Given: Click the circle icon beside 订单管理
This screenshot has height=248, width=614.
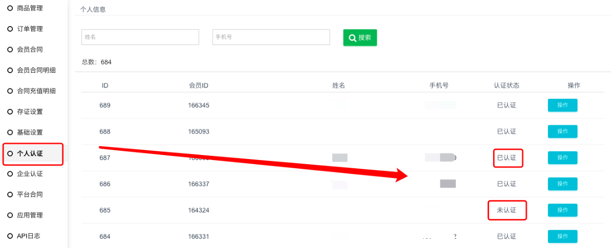Looking at the screenshot, I should coord(10,29).
